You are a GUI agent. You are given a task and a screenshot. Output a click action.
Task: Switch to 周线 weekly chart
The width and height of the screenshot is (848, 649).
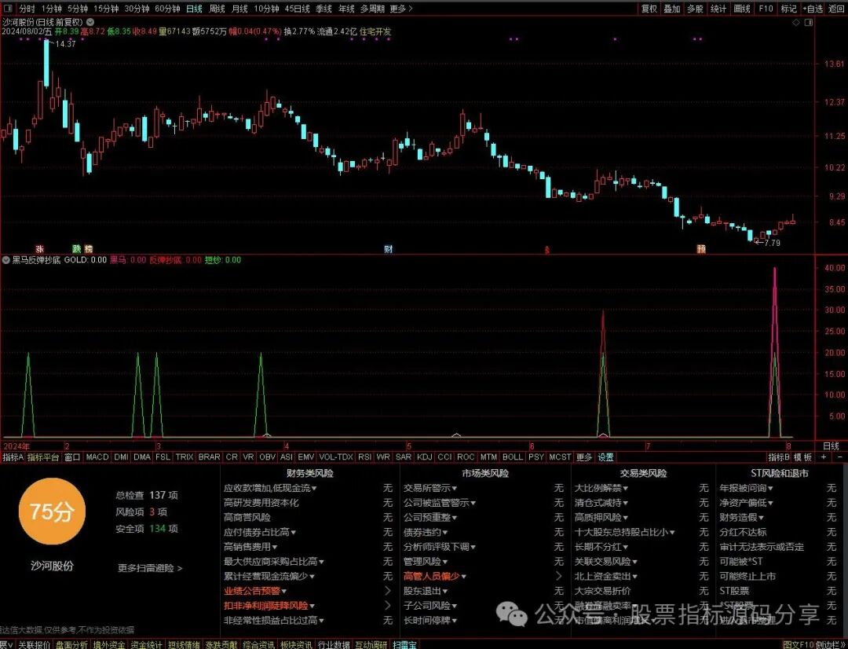217,9
